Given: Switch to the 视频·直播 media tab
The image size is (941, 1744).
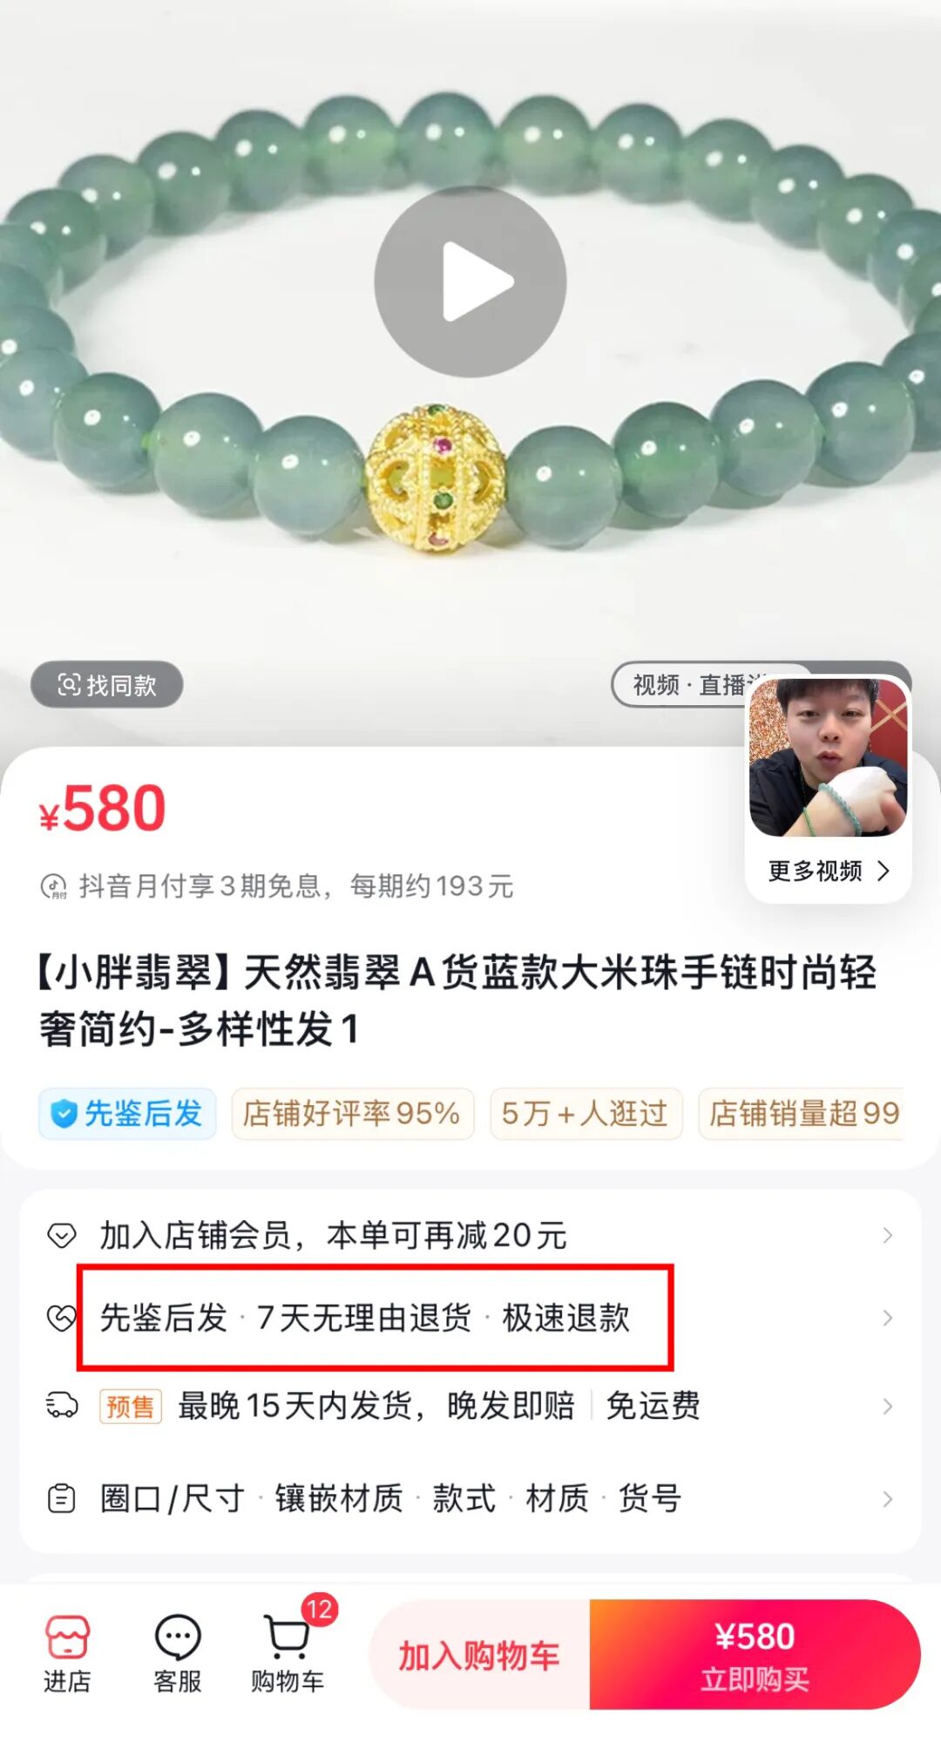Looking at the screenshot, I should pos(680,685).
